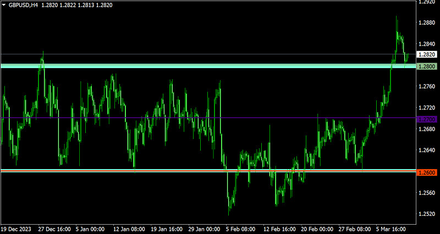Click the 5 Mar 16:00 time label

coord(390,229)
